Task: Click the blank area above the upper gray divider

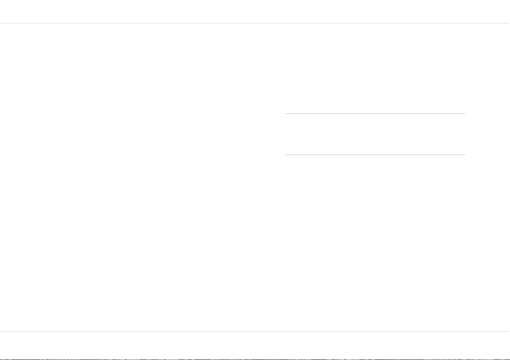Action: pos(375,68)
